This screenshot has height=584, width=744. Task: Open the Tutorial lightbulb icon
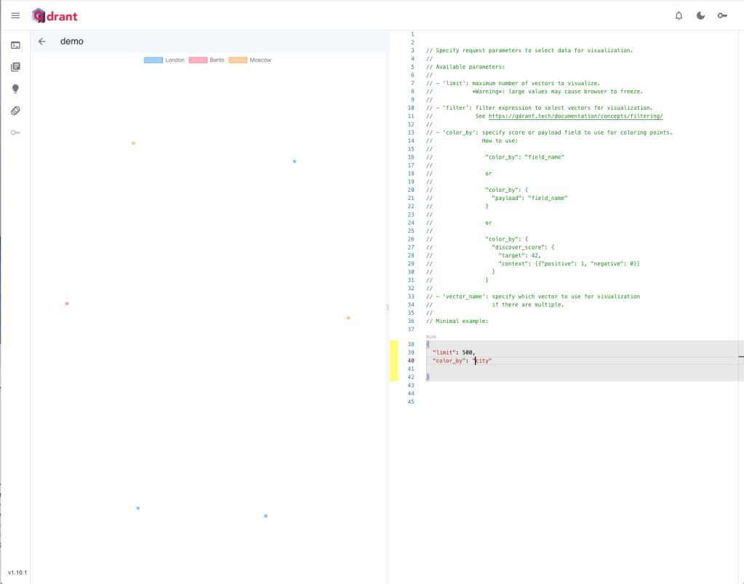(x=15, y=89)
